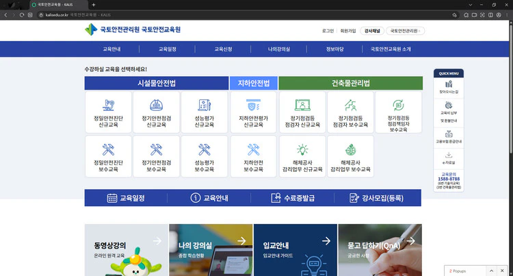
Task: Go back in browser
Action: pos(5,15)
